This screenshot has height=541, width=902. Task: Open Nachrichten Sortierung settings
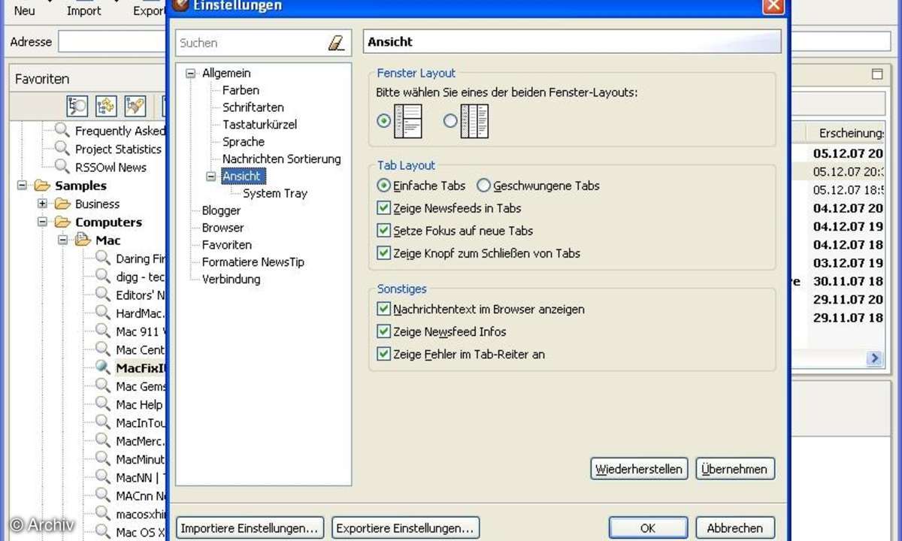[281, 159]
